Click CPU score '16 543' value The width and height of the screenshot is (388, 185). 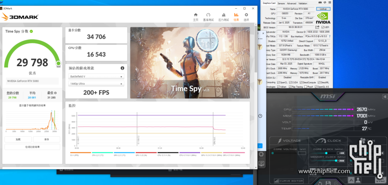(96, 55)
